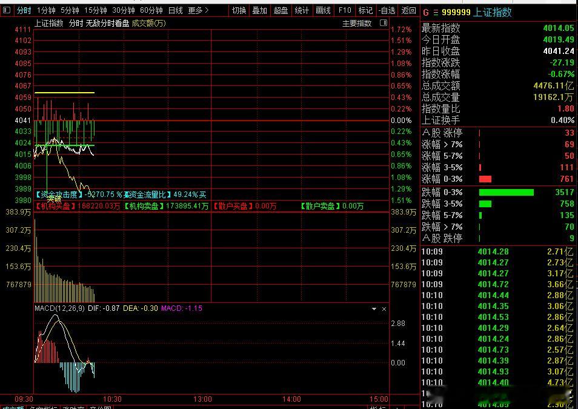Screen dimensions: 578x409
Task: Select the 涨幅 > 7% row
Action: pyautogui.click(x=497, y=144)
